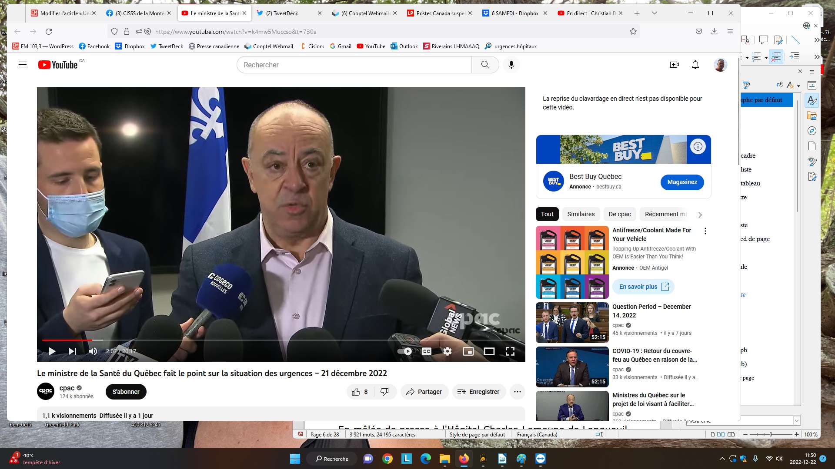Select the Similaires filter chip

pos(581,214)
